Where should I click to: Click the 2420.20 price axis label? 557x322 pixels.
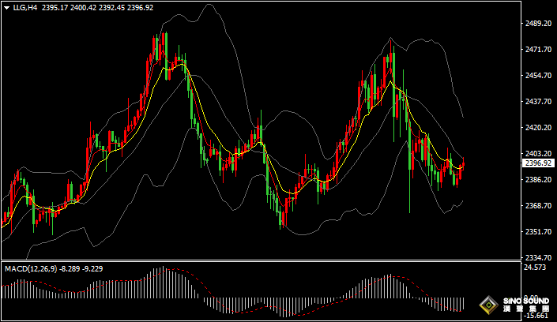tap(537, 128)
